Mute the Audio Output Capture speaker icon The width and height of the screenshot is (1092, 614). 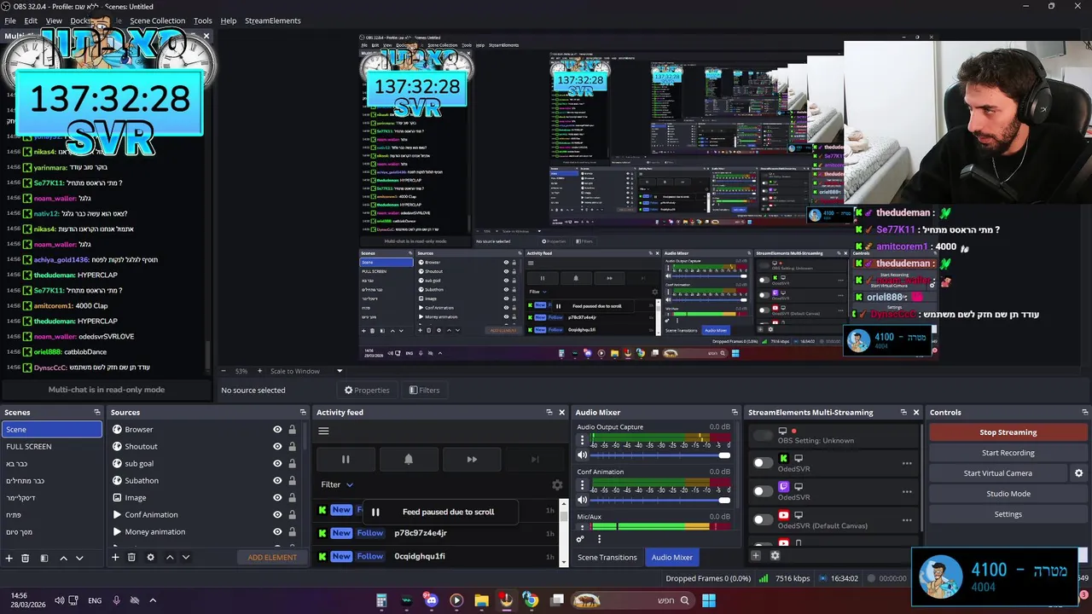583,455
